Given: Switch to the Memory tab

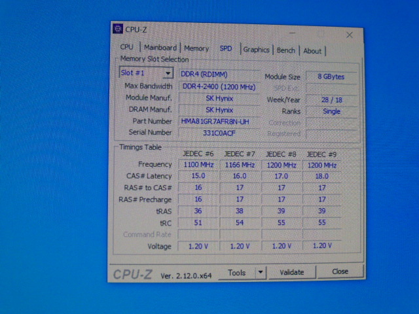Looking at the screenshot, I should pos(196,48).
